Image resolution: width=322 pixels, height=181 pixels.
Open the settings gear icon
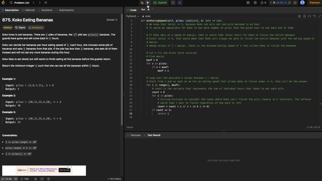point(255,3)
